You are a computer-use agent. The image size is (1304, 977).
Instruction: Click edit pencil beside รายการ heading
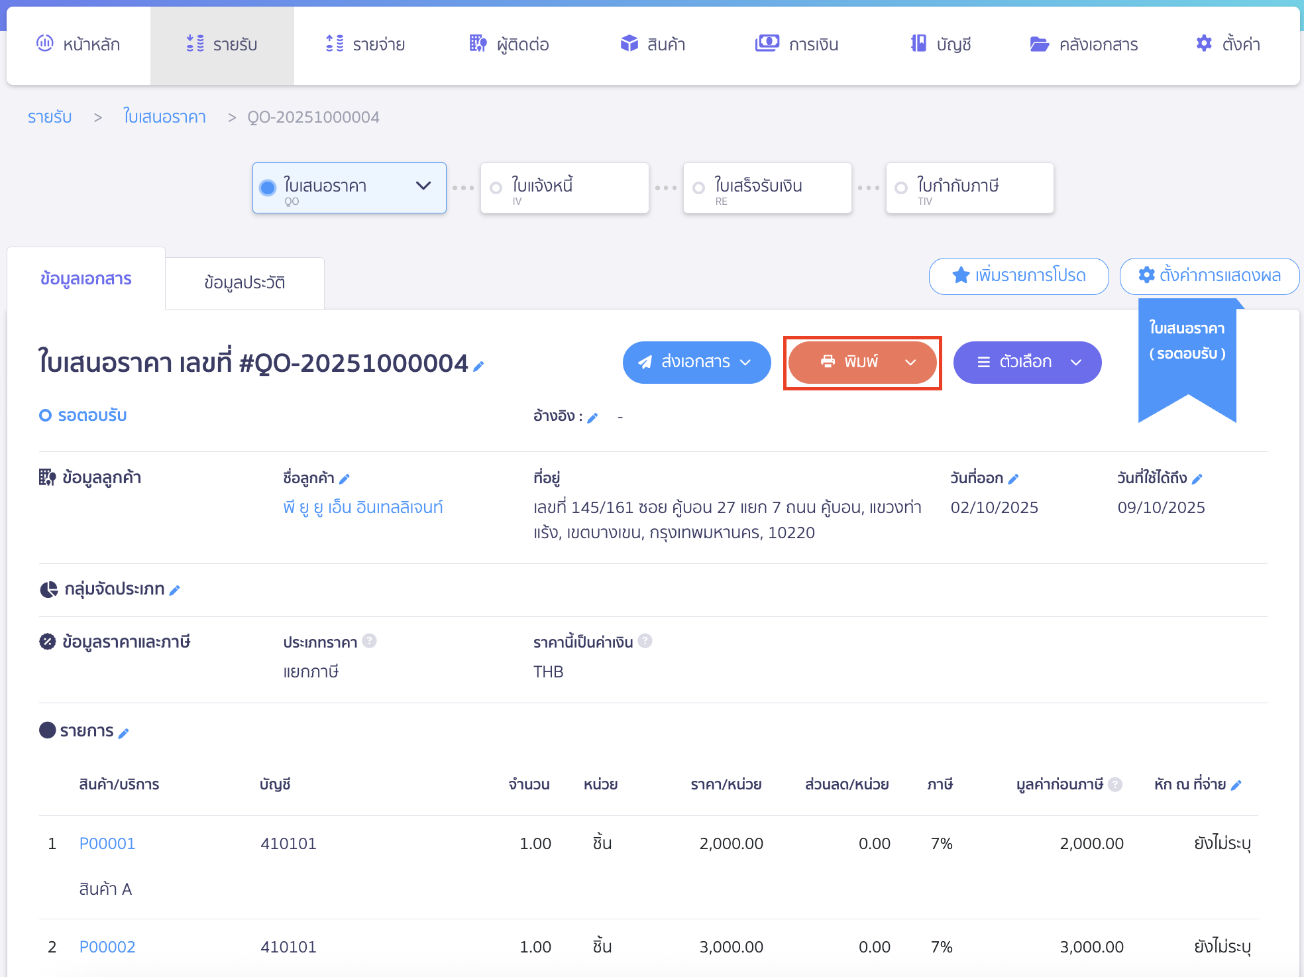(x=124, y=733)
